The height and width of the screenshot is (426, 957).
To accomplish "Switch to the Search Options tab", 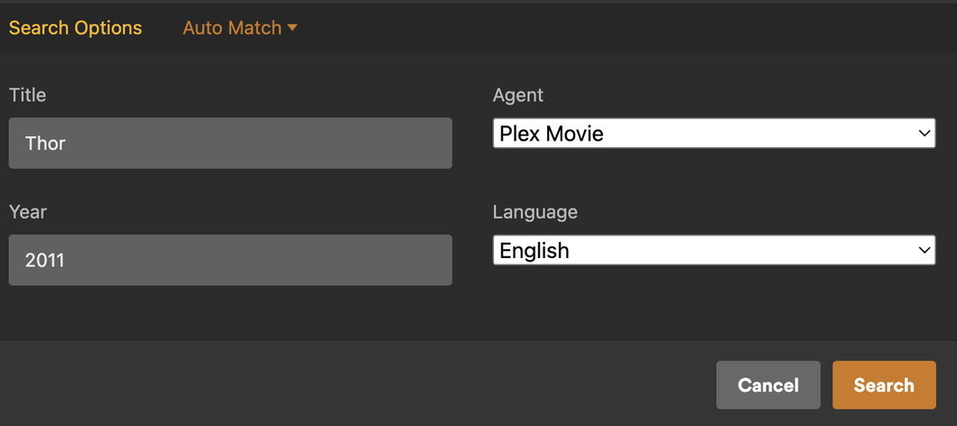I will [75, 28].
